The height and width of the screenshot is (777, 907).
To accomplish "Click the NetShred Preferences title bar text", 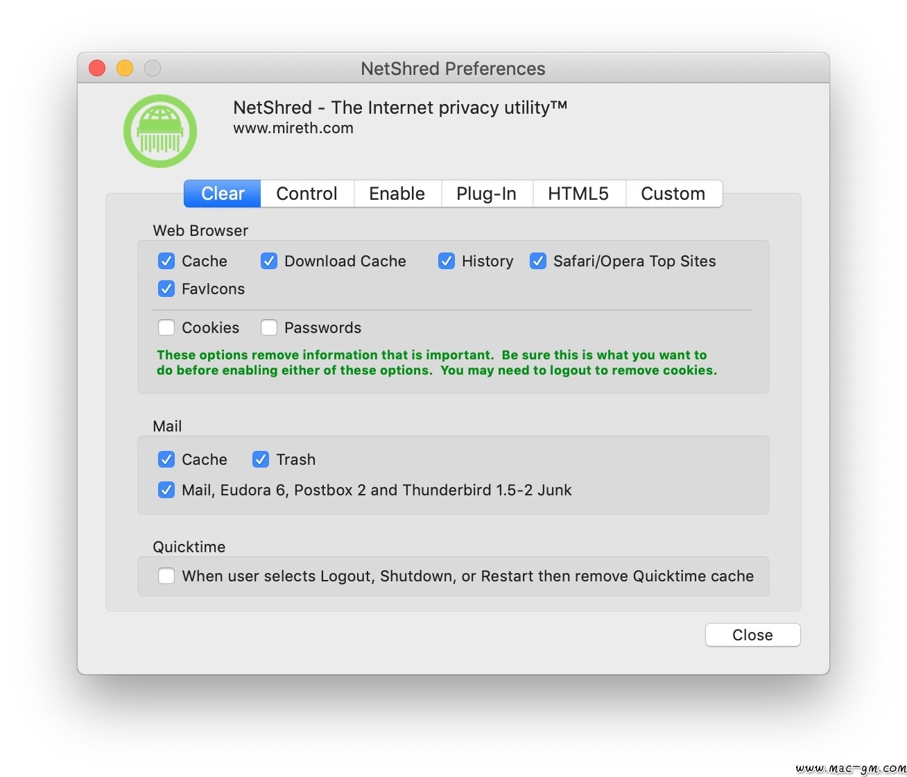I will coord(453,69).
